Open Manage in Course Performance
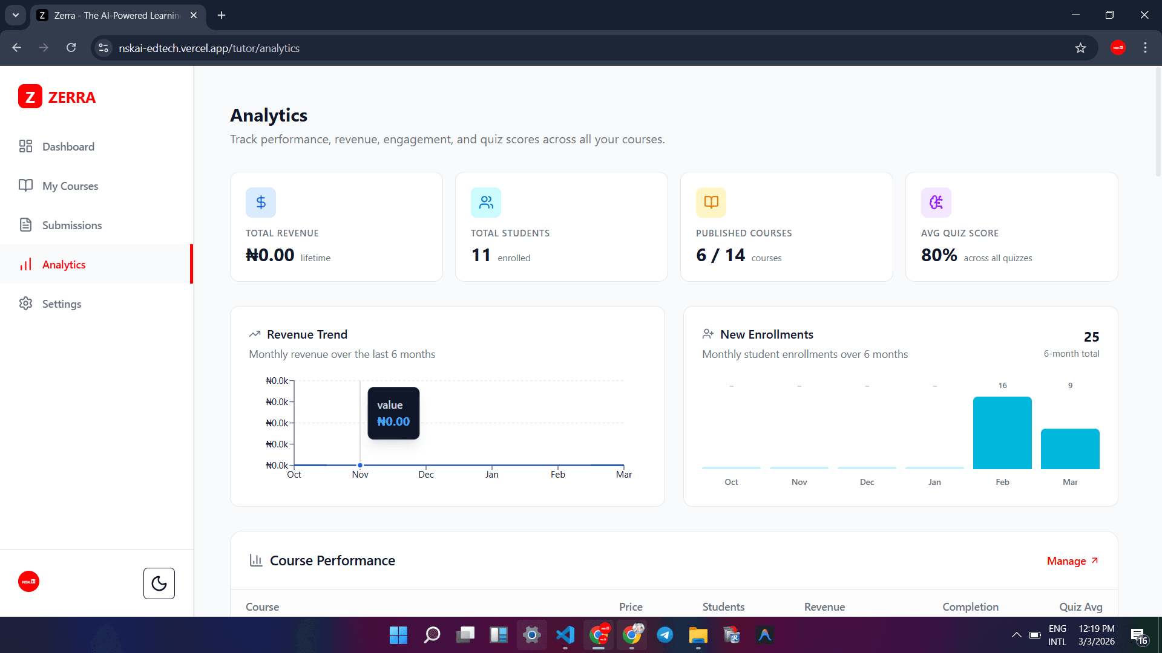 [1072, 560]
